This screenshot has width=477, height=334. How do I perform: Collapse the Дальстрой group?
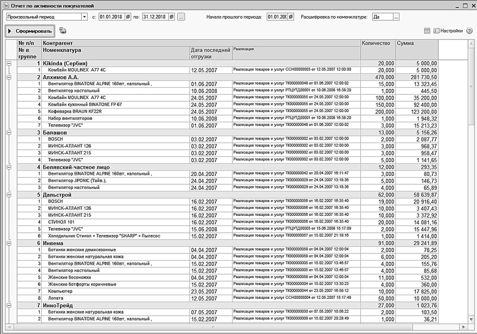[9, 194]
